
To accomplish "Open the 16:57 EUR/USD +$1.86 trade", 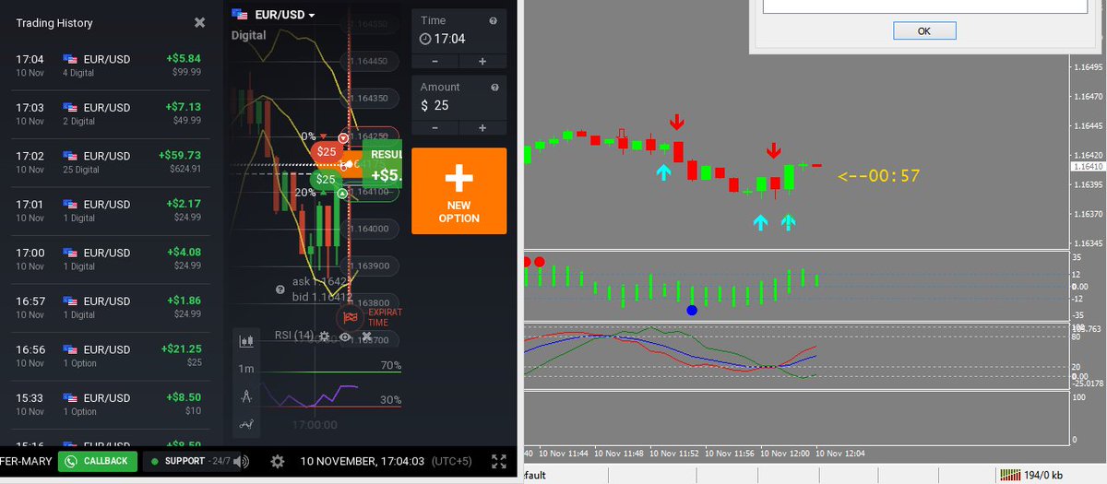I will 110,307.
